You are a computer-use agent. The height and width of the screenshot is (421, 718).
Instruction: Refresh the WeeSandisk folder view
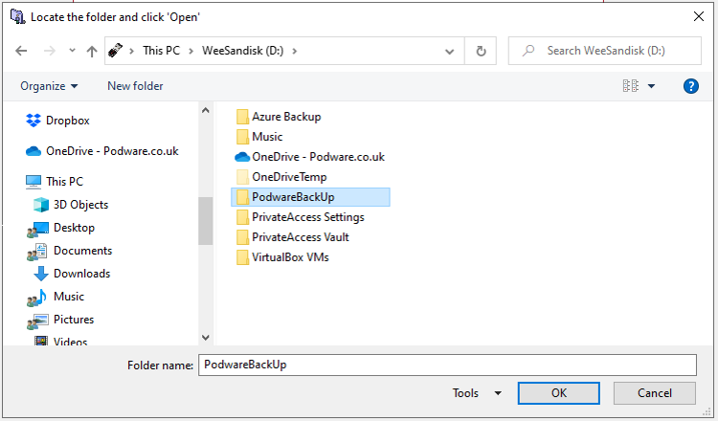[481, 51]
